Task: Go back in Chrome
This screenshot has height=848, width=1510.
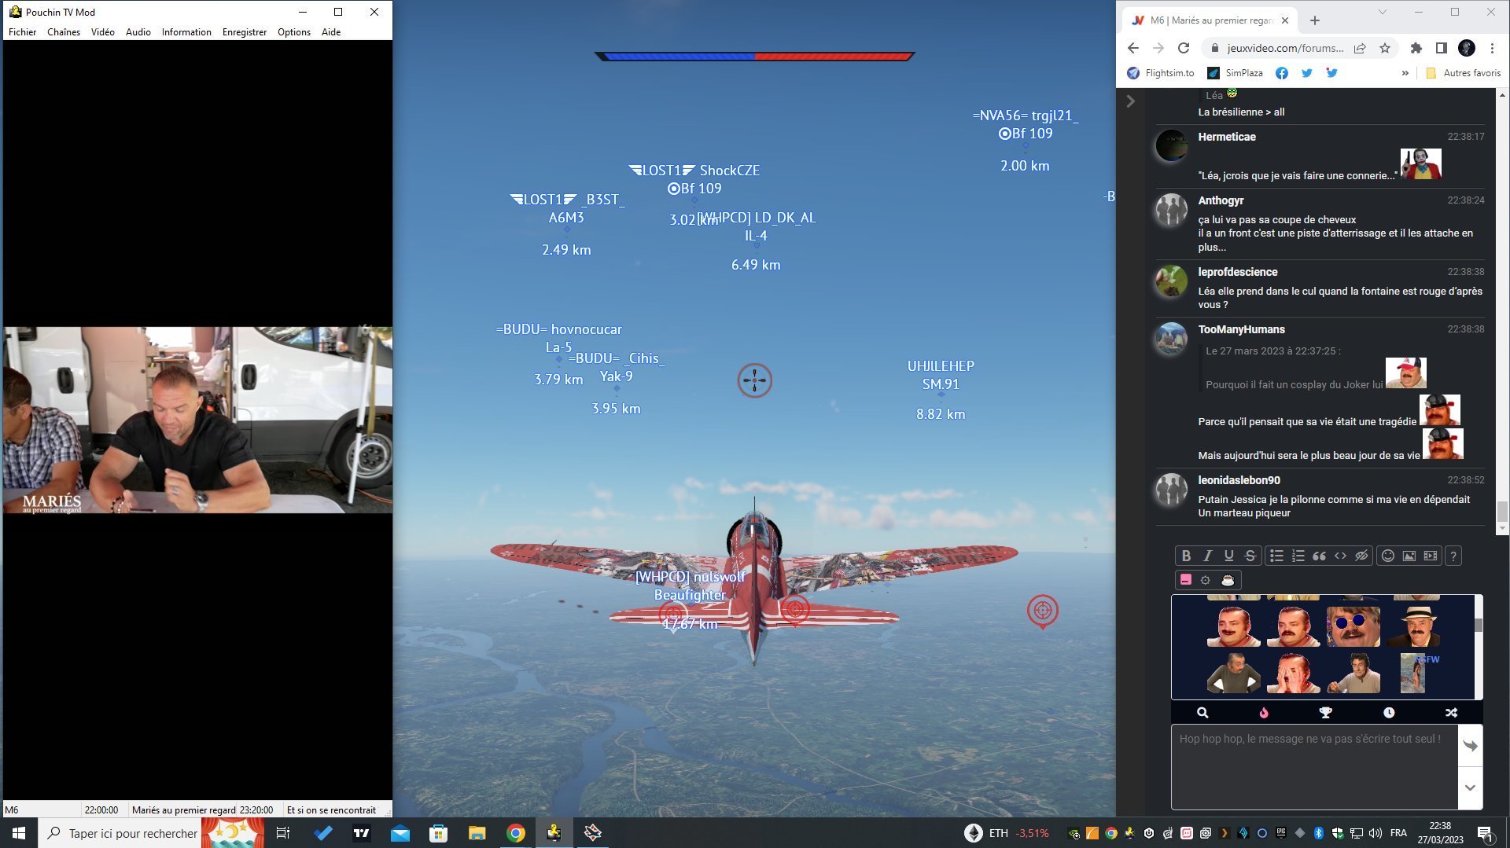Action: click(x=1132, y=48)
